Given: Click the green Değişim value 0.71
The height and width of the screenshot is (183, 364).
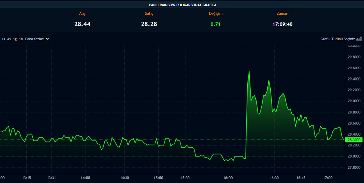Looking at the screenshot, I should (x=215, y=24).
